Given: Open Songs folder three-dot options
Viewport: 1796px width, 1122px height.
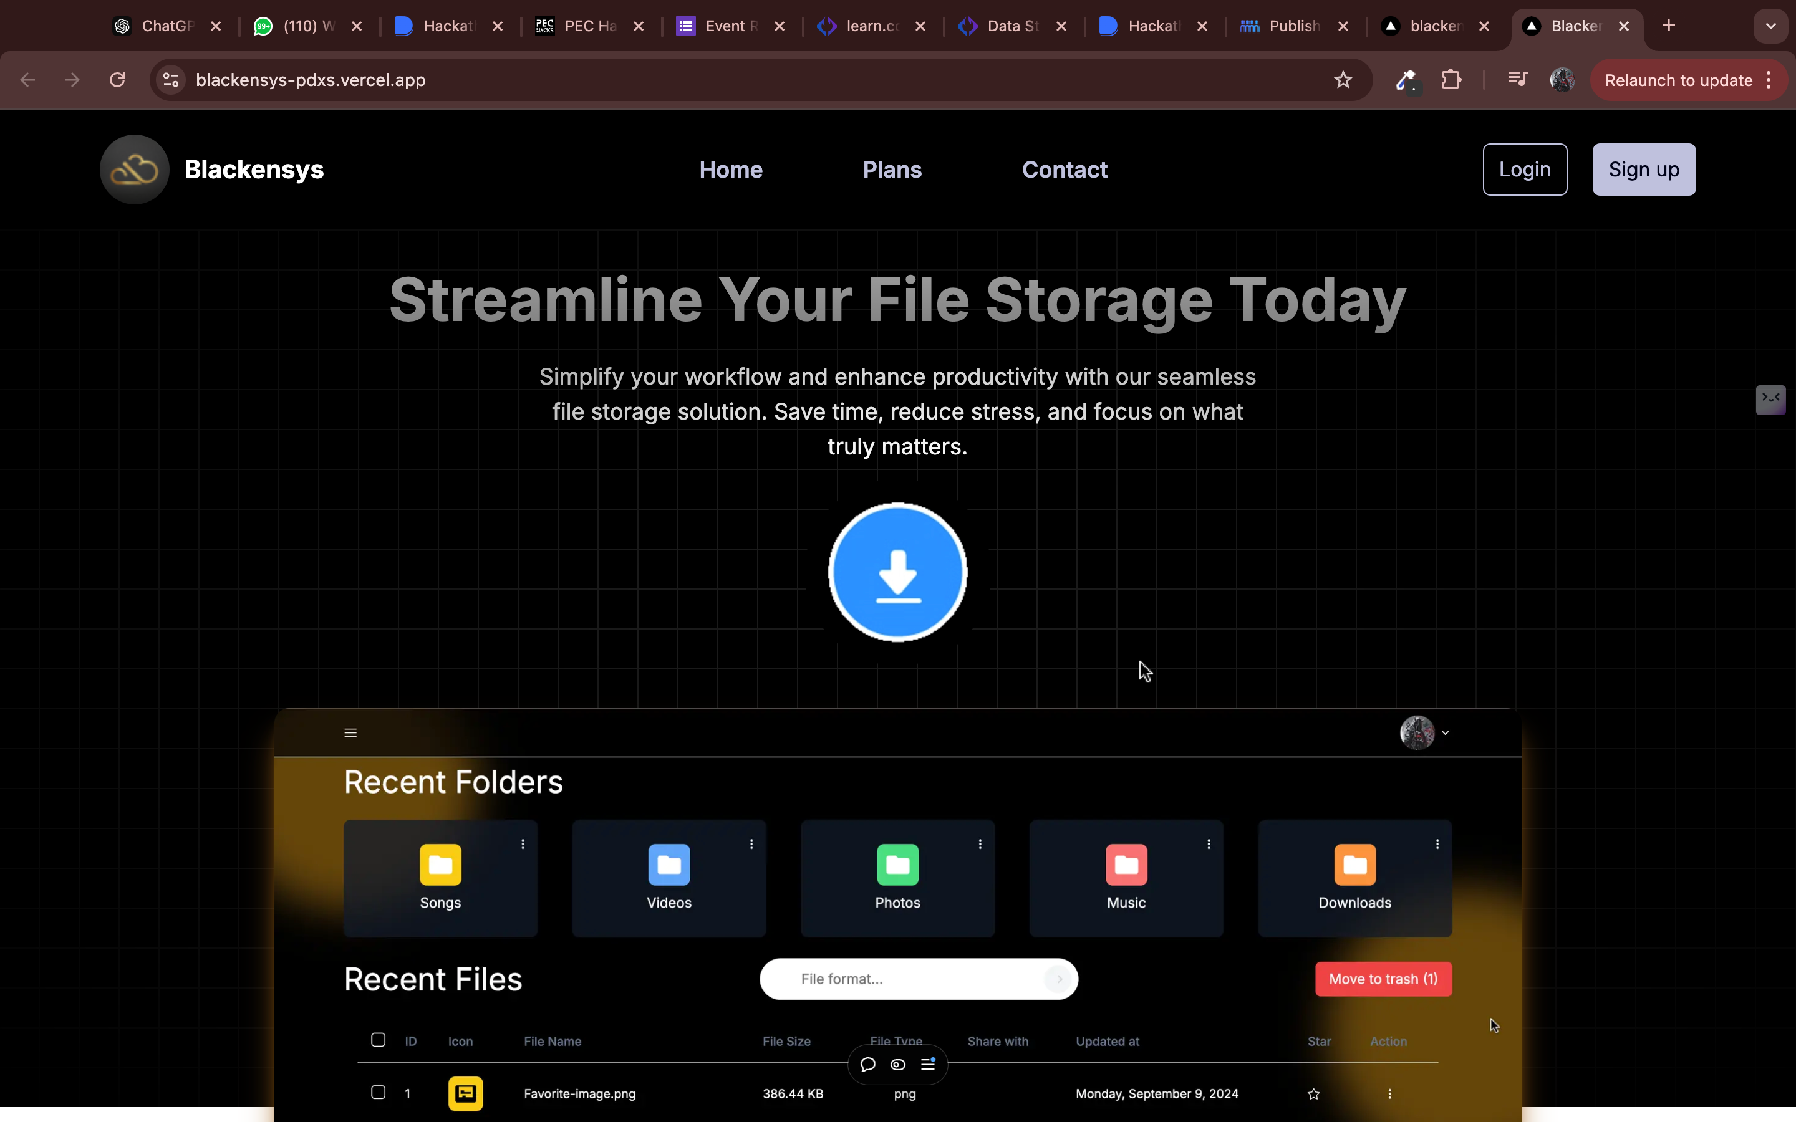Looking at the screenshot, I should pos(523,845).
